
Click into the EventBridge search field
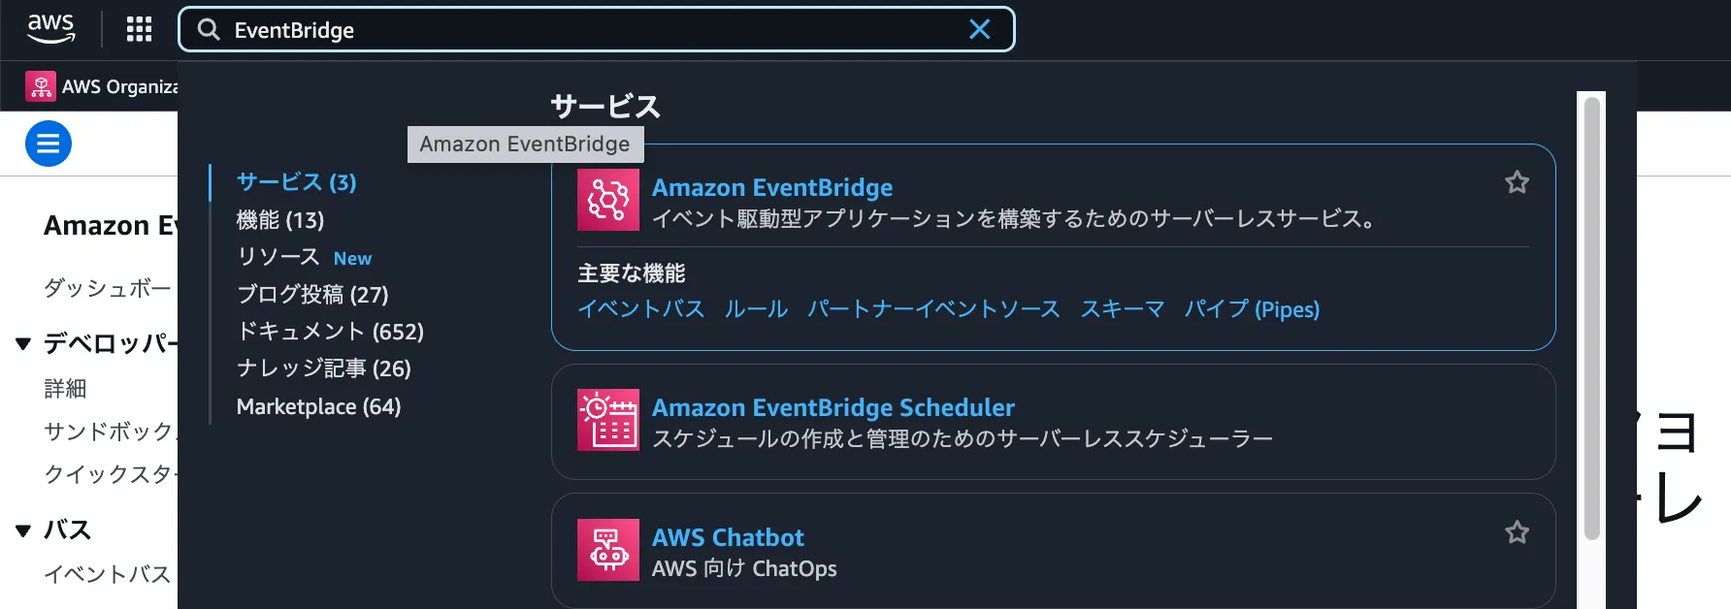582,30
